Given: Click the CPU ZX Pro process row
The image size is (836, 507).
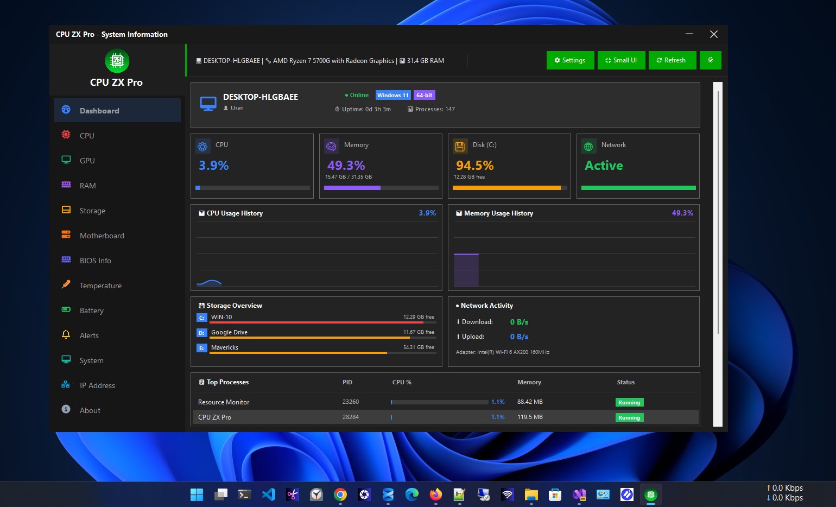Looking at the screenshot, I should [445, 417].
